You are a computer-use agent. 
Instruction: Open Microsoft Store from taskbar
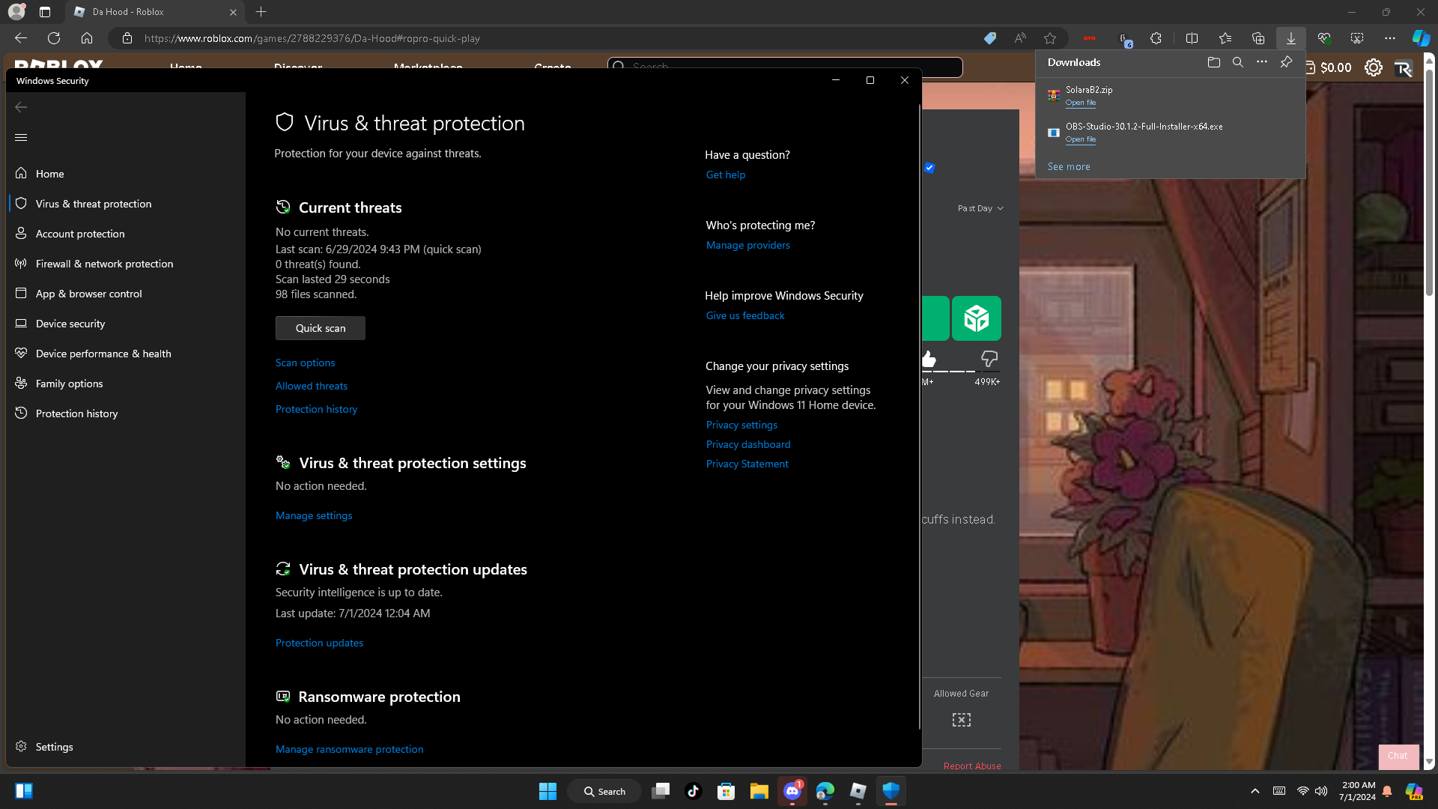(x=726, y=791)
